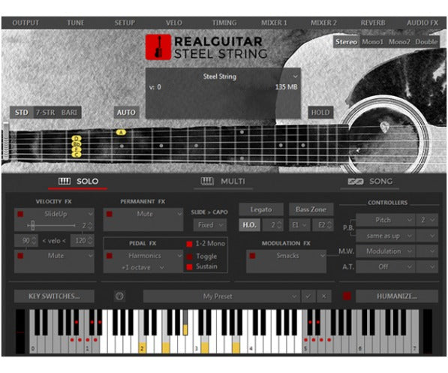Toggle the H.O. hammer-on button

tap(249, 225)
